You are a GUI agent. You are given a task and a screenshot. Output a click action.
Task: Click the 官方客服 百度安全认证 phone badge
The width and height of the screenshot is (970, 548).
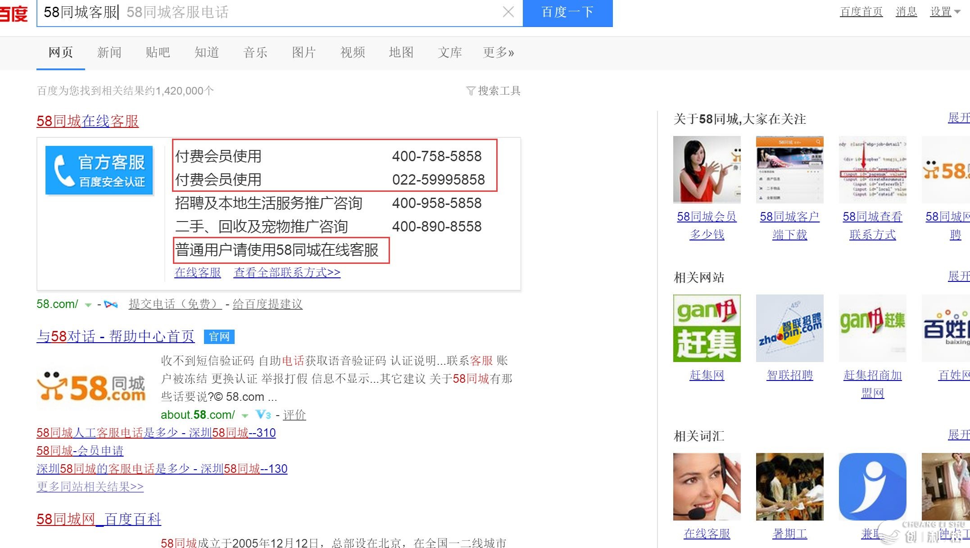click(x=99, y=170)
